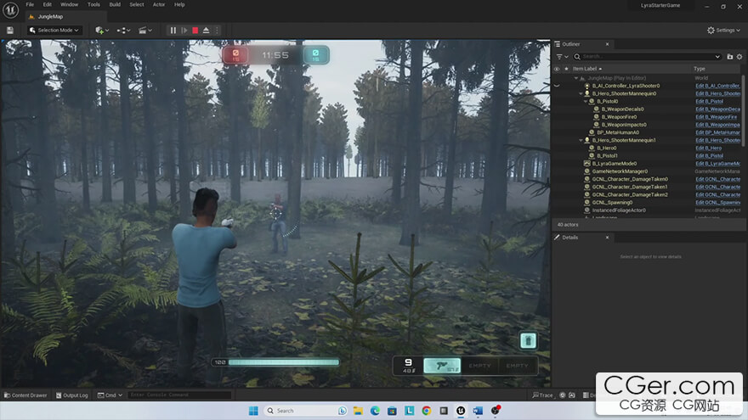Select B_Pistol1 in the Outliner
Viewport: 748px width, 420px height.
pyautogui.click(x=607, y=156)
